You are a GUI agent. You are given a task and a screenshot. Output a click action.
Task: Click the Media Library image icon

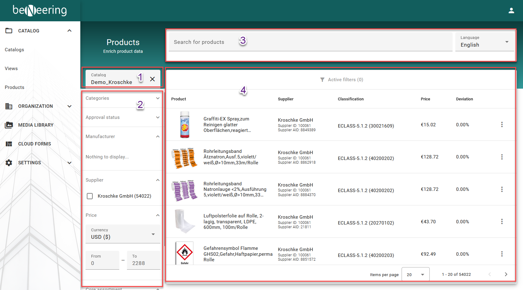9,125
